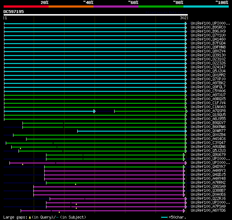Open the UniRef100_B9SRC0 hit label
232x220 pixels.
pos(208,27)
